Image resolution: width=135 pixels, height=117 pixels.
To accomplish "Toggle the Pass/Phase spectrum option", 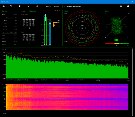I will coord(57,80).
